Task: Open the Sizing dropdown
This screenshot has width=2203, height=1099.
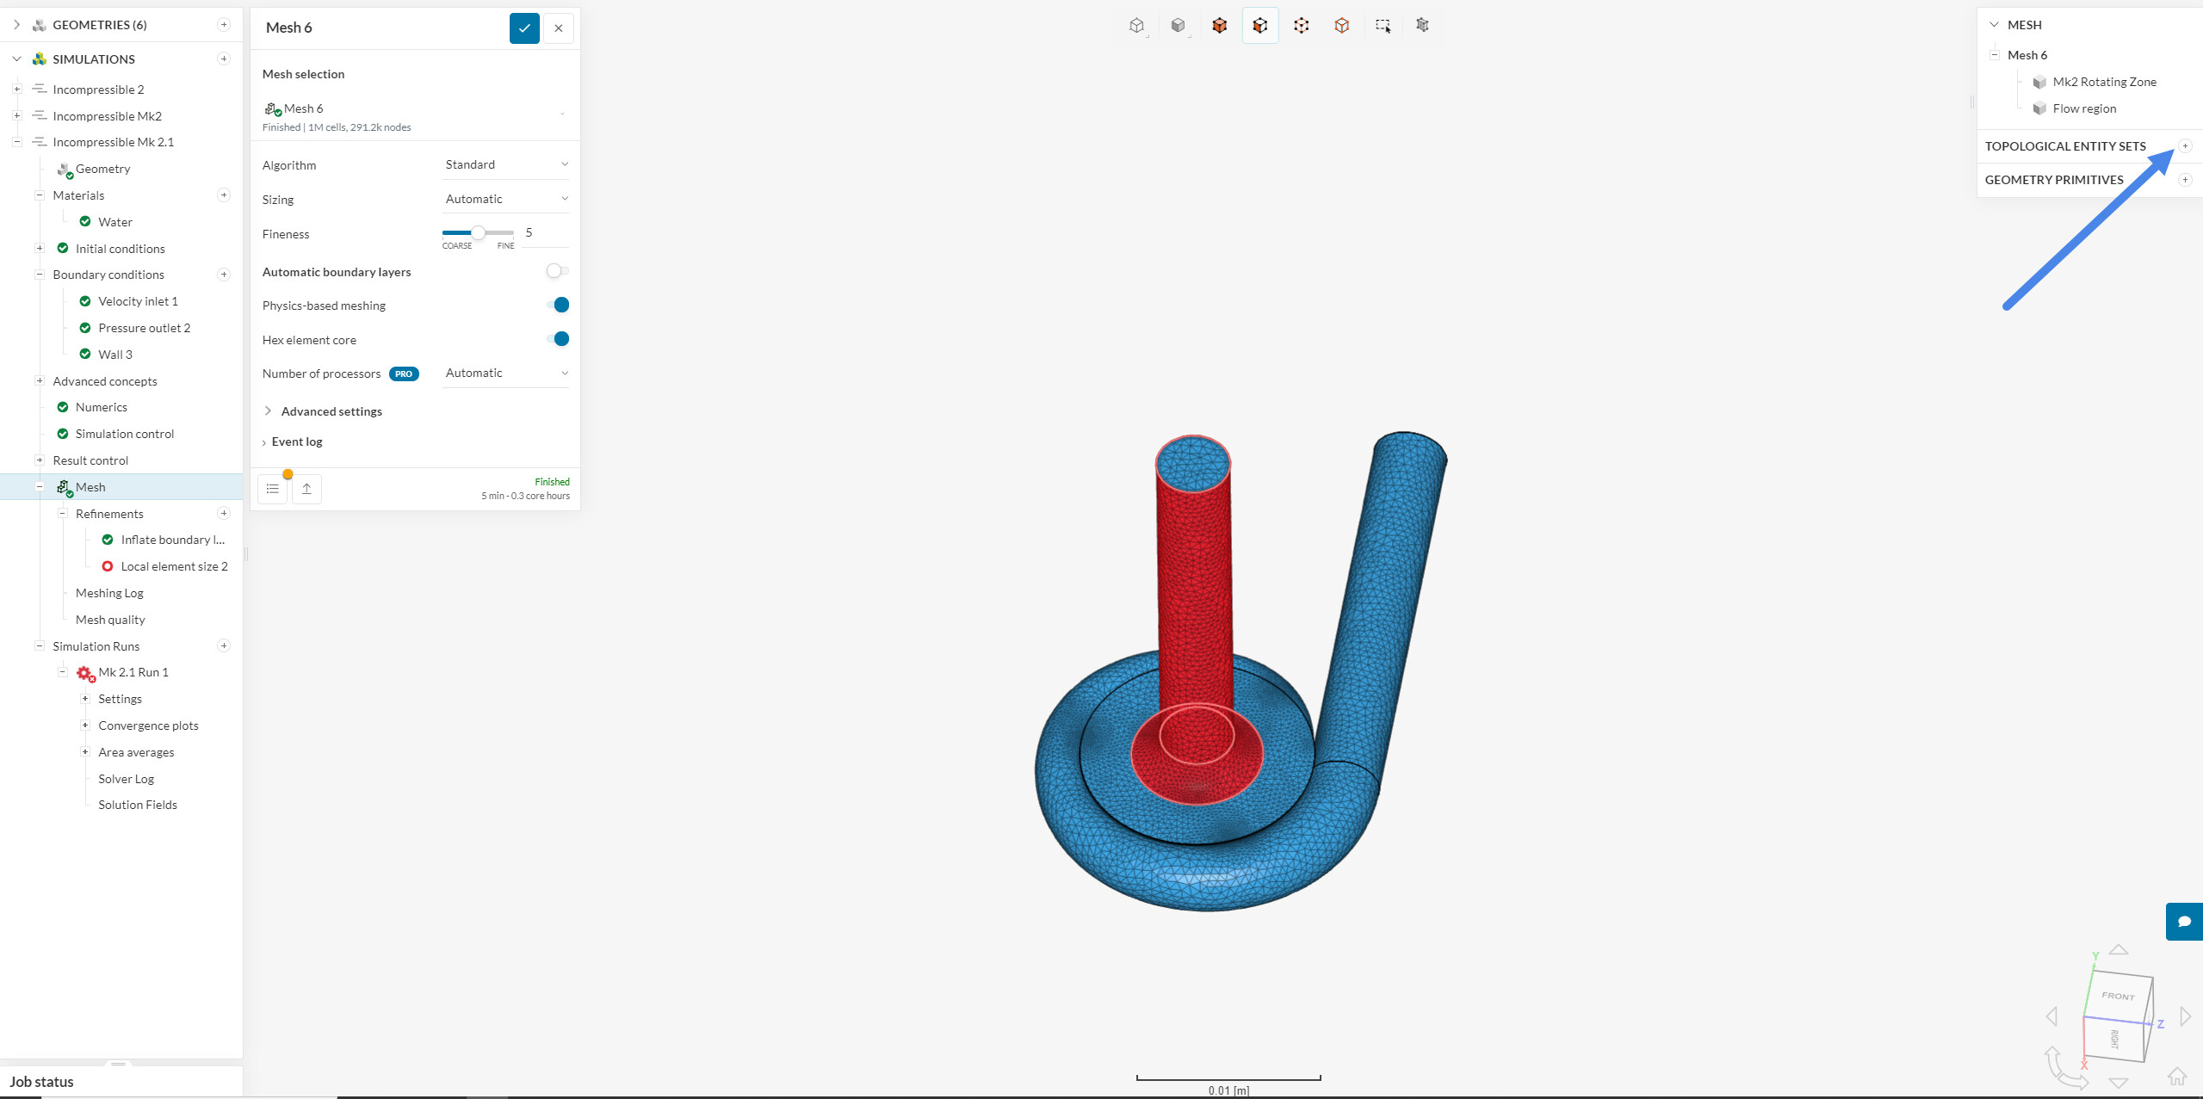Action: pos(505,199)
